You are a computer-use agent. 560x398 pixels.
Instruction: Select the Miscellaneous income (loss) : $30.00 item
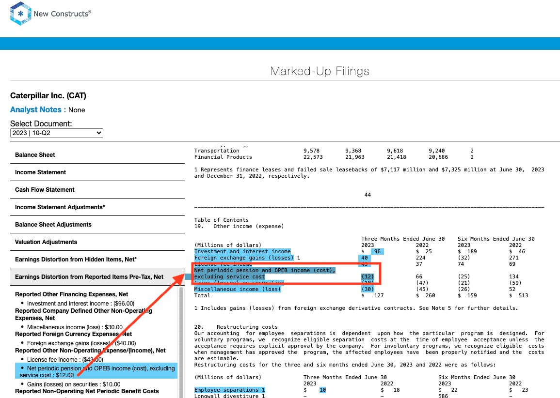[75, 327]
